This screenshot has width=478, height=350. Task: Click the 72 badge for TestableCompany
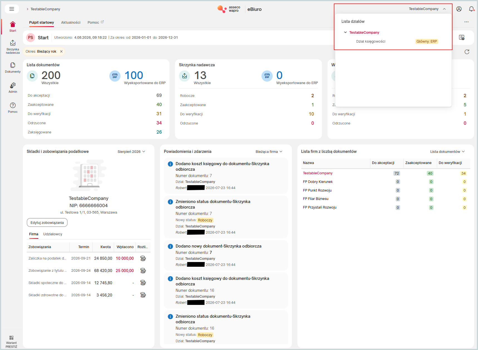click(x=397, y=173)
